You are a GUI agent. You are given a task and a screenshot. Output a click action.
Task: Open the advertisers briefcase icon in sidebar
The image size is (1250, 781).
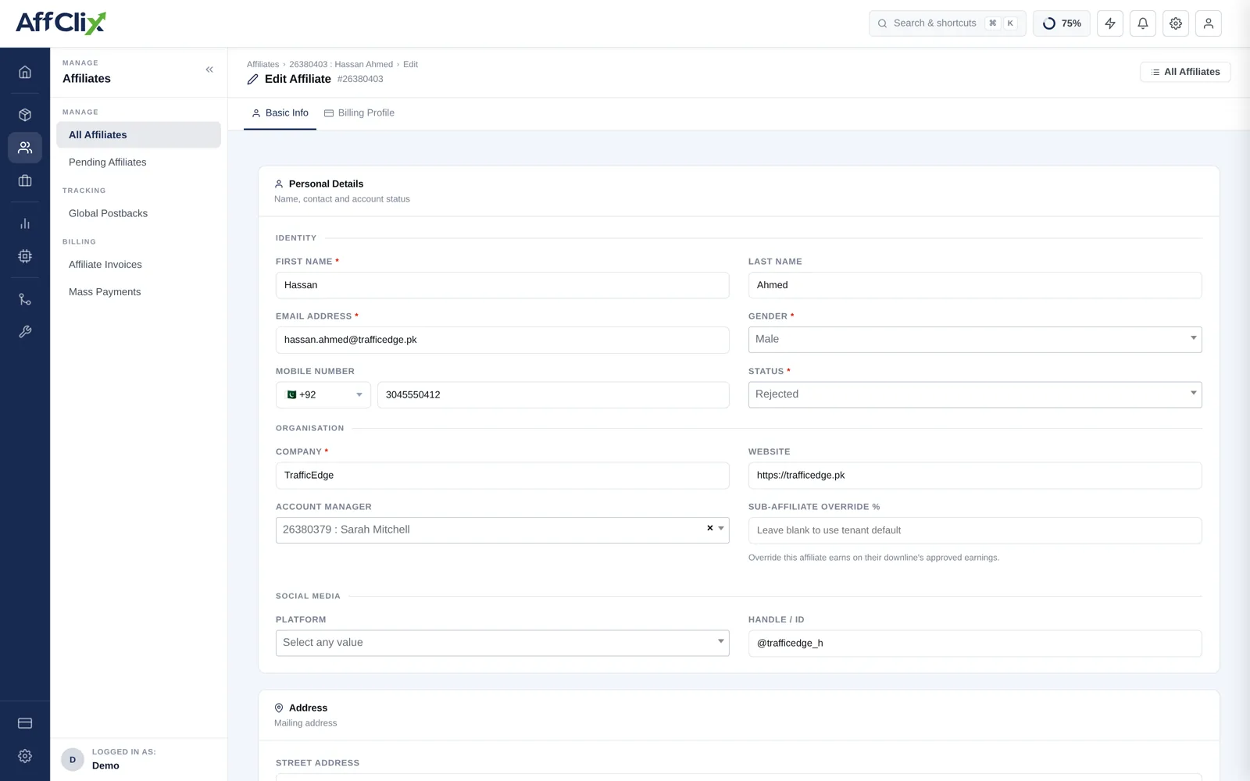(25, 180)
